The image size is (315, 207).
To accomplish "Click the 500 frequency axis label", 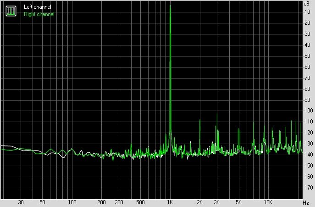I will coord(140,202).
